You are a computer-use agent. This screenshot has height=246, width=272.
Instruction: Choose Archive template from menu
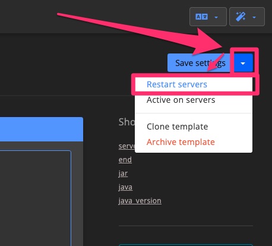pyautogui.click(x=181, y=142)
